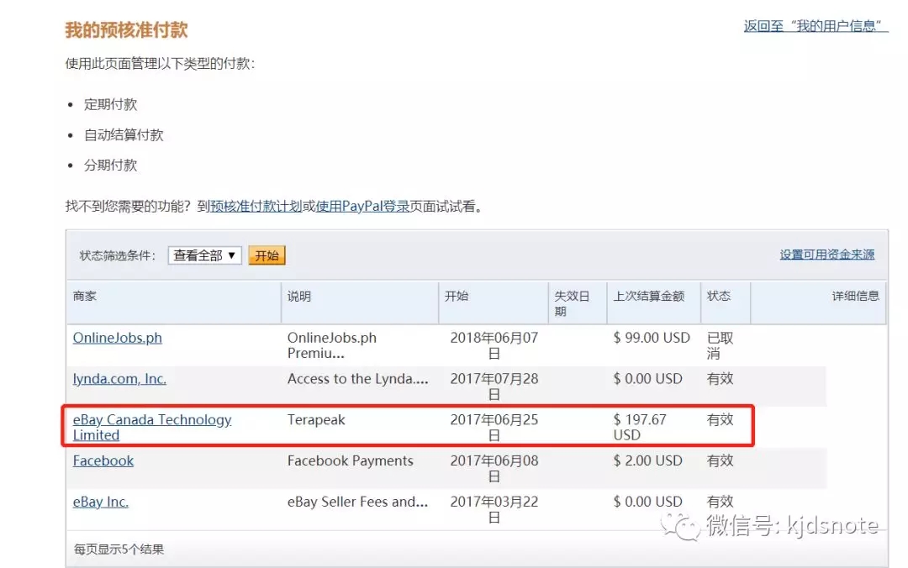The height and width of the screenshot is (568, 908).
Task: Open the 预核准付款计划 link
Action: tap(256, 206)
